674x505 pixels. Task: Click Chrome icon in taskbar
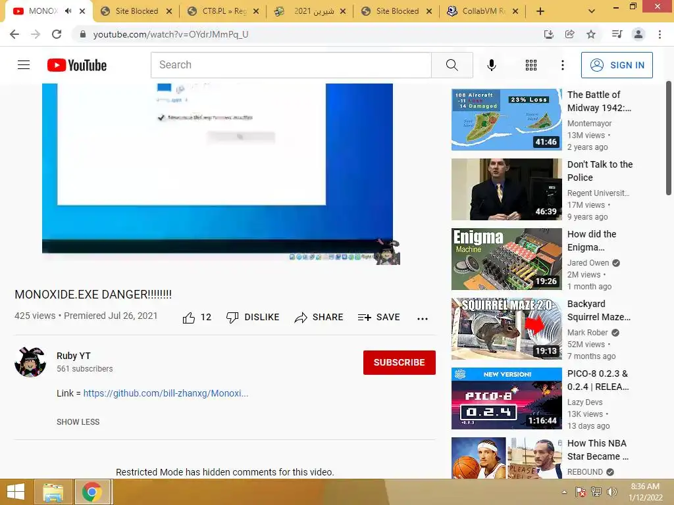click(x=92, y=492)
